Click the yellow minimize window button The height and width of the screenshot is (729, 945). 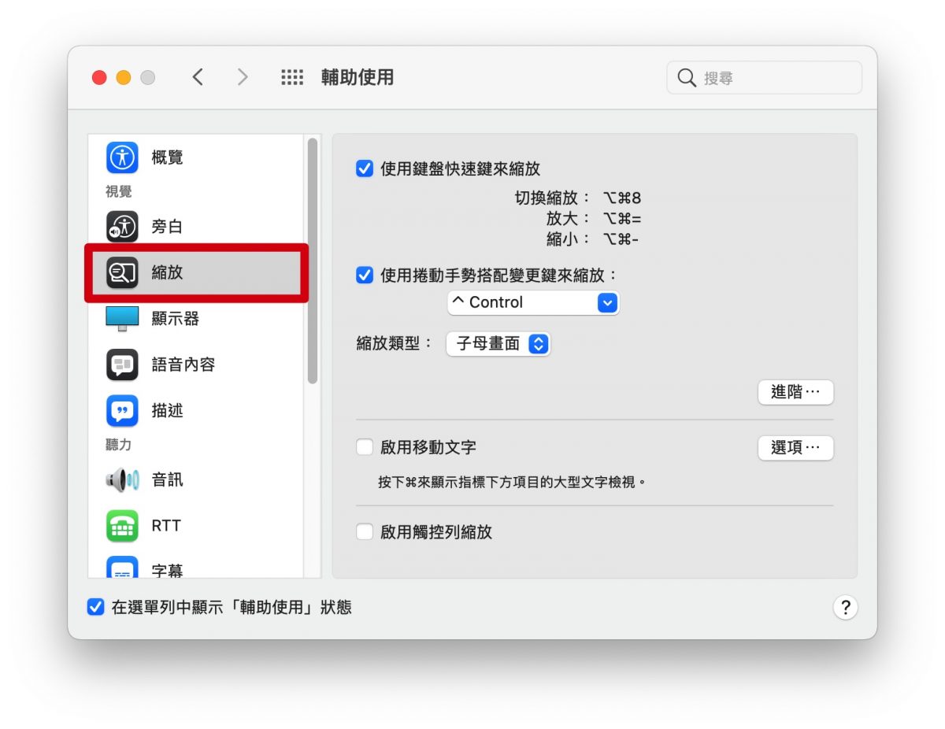tap(124, 77)
